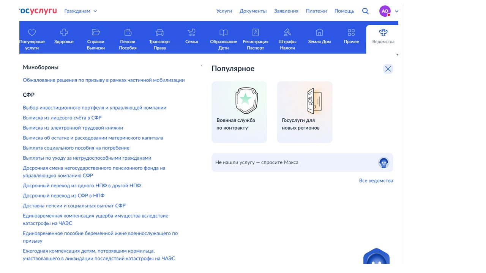
Task: Select the Штрафы Налоги gavel icon
Action: 287,33
